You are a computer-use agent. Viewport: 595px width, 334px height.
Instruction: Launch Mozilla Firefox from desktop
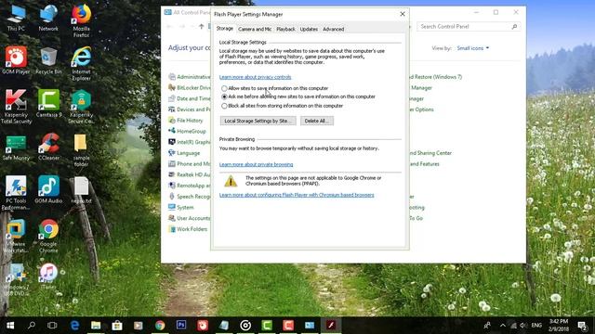81,20
